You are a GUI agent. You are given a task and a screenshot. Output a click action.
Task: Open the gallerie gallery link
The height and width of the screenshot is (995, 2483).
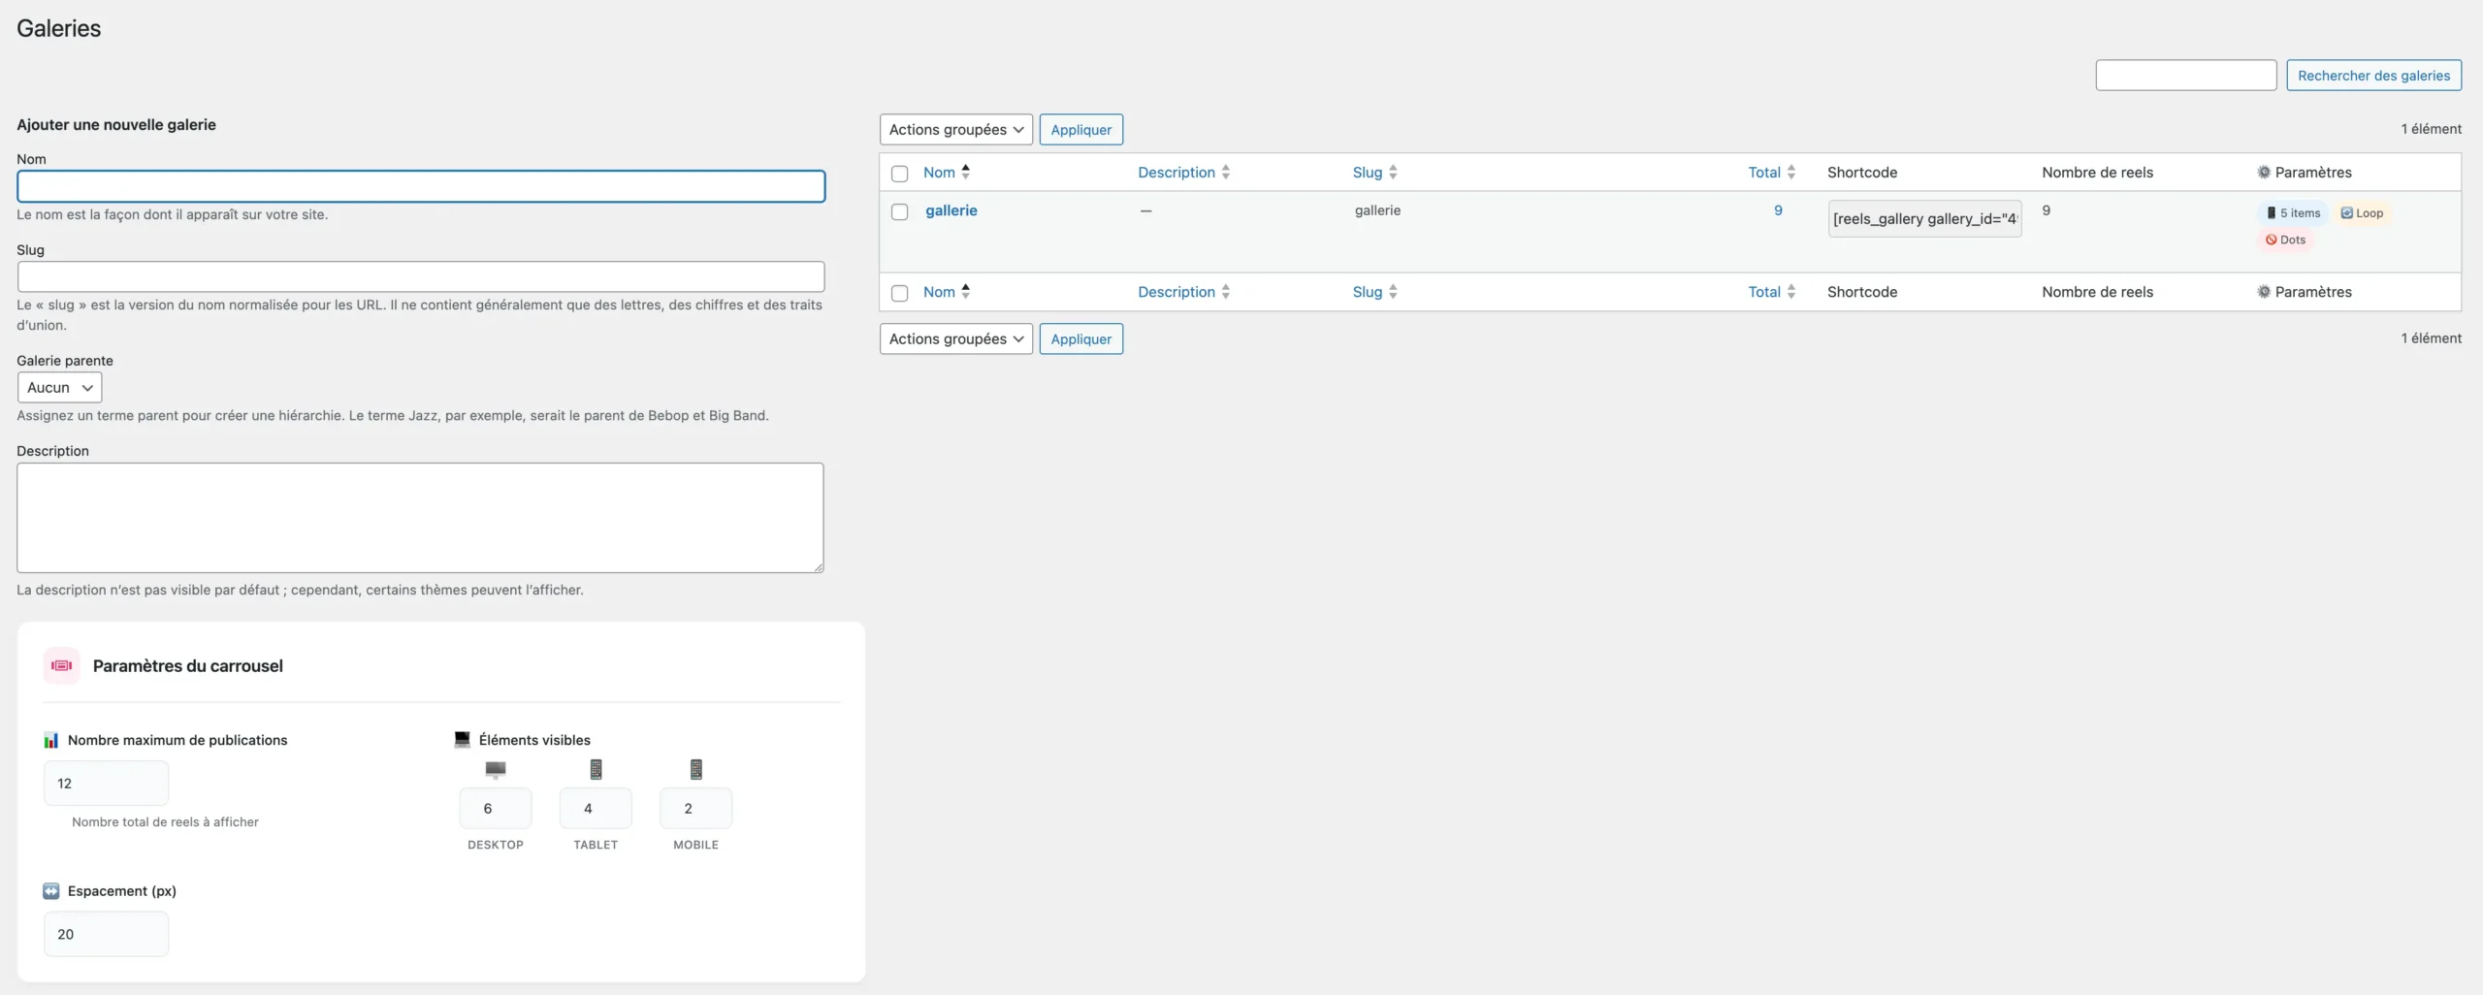[x=951, y=210]
